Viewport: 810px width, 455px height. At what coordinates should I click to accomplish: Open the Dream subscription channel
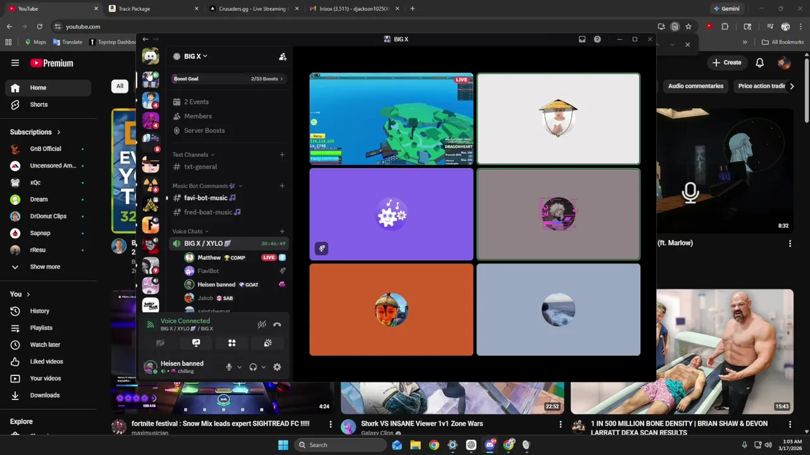tap(48, 200)
